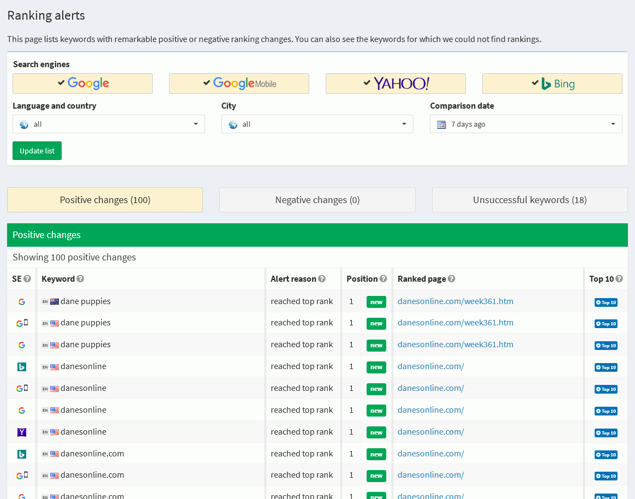Toggle the Bing search engine filter
The image size is (635, 499).
coord(552,84)
